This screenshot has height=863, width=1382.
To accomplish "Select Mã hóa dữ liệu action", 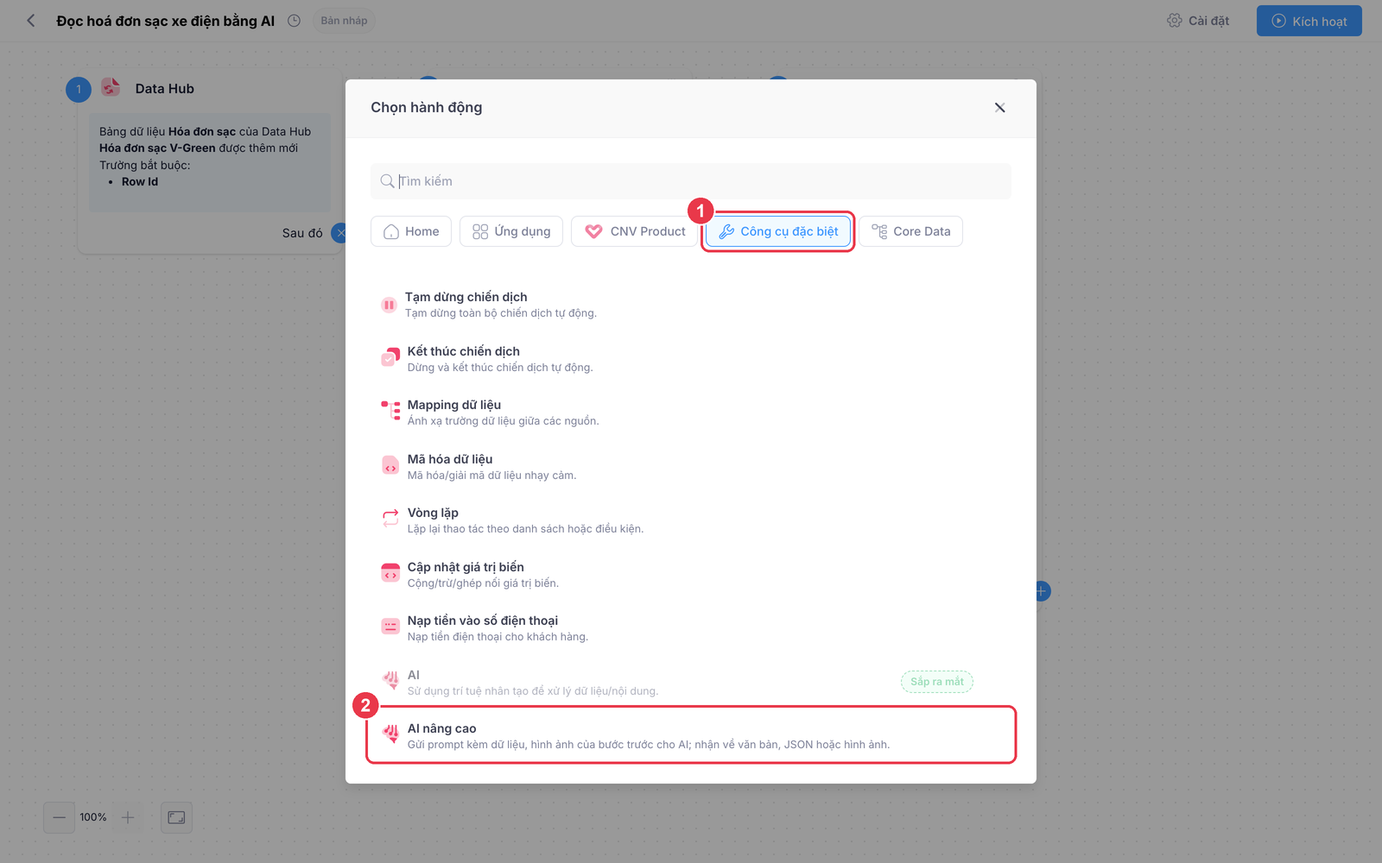I will pos(691,466).
